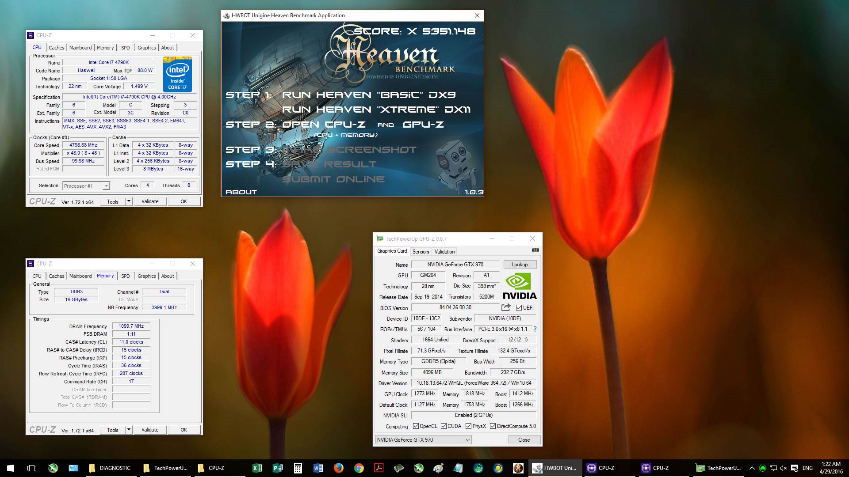Click Open CPU-Z in HWBOT window

pos(323,125)
